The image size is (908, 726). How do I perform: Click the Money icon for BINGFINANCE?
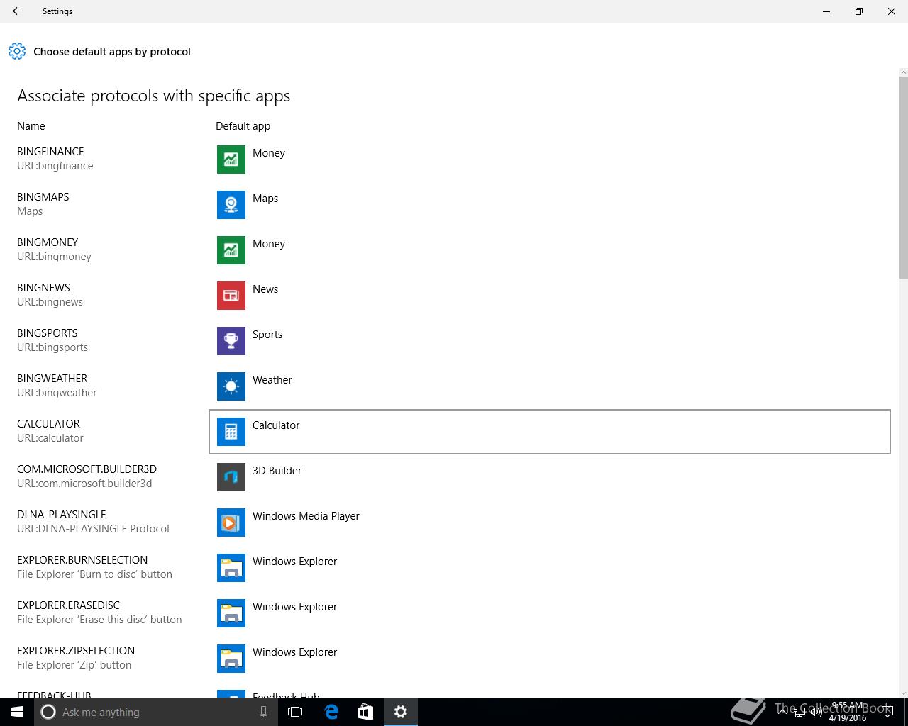[x=231, y=160]
